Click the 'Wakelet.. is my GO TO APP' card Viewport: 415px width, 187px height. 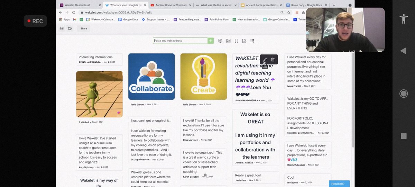(308, 115)
